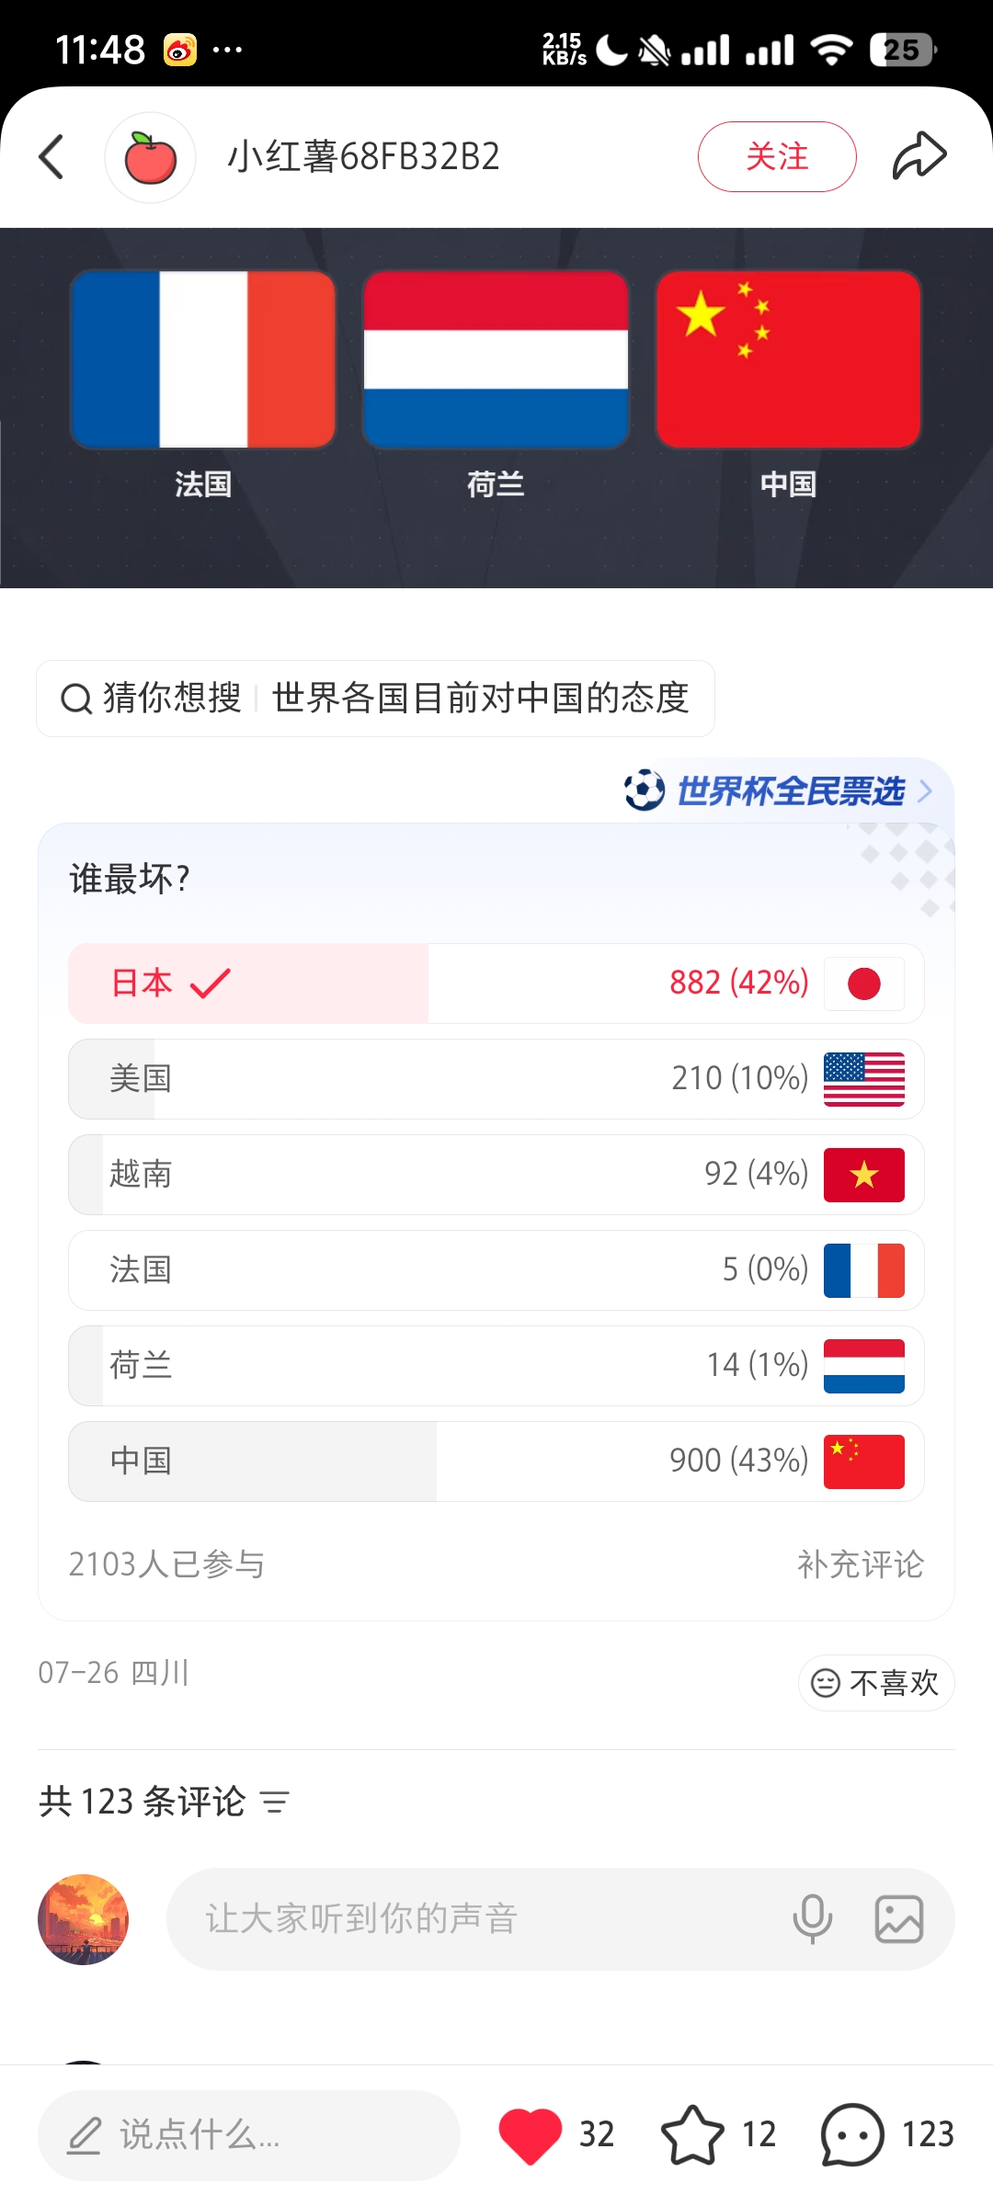
Task: Select the 美国 poll option
Action: point(496,1079)
